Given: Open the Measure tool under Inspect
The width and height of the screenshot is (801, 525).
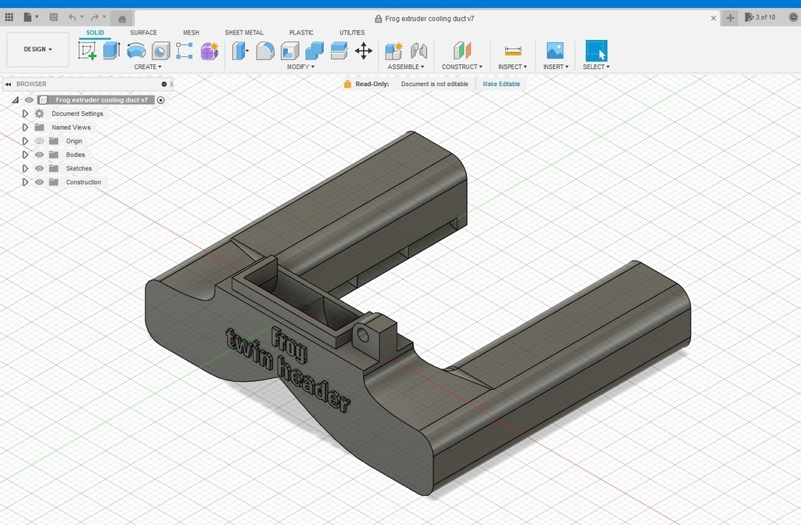Looking at the screenshot, I should pyautogui.click(x=512, y=51).
